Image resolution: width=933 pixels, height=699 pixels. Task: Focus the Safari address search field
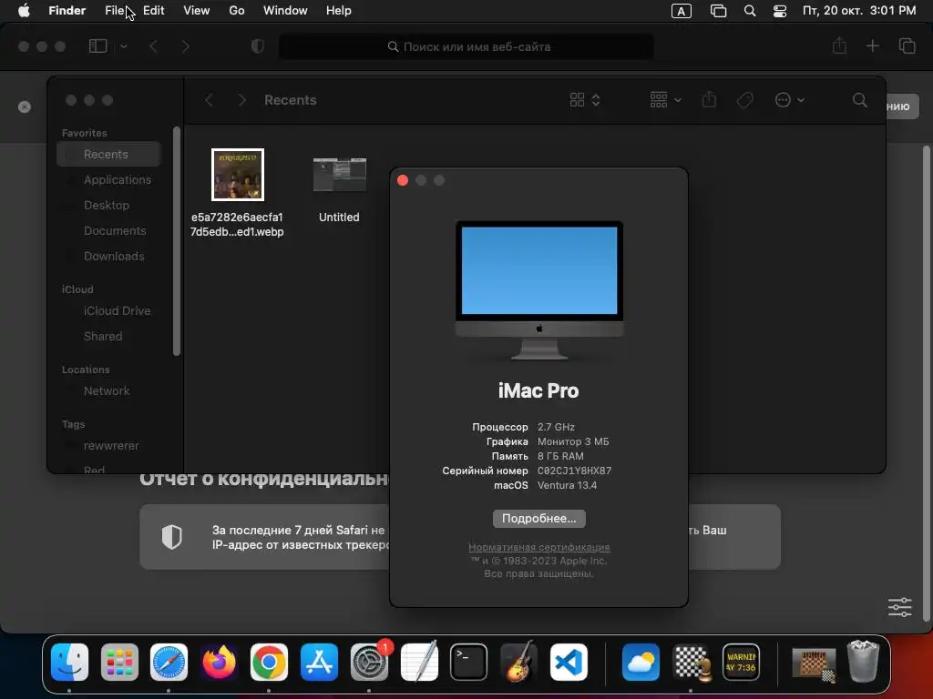(466, 46)
